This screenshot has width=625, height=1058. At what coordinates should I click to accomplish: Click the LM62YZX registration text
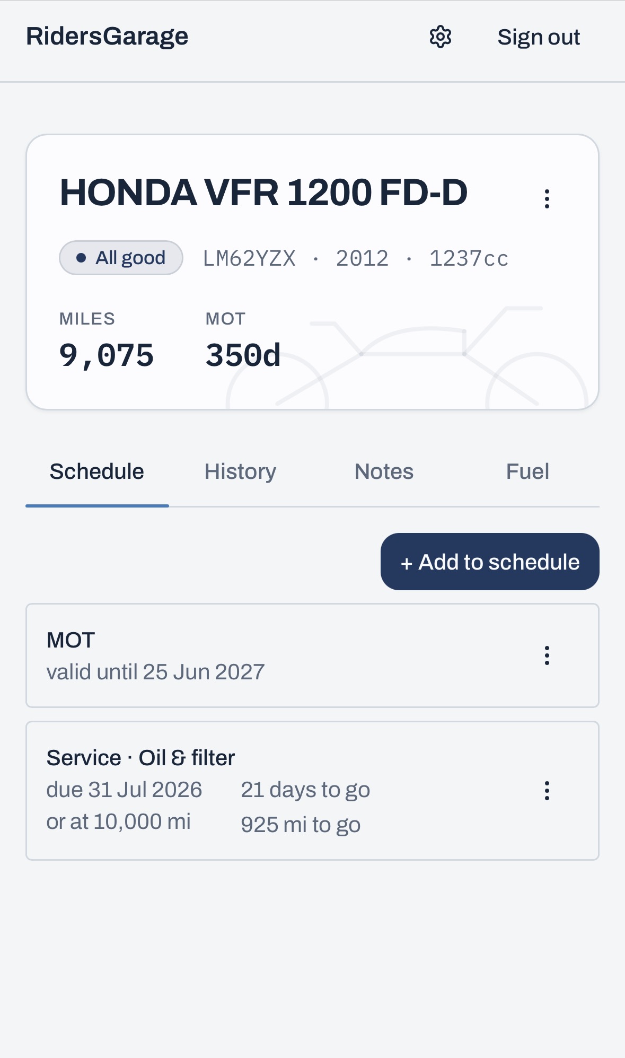click(249, 258)
